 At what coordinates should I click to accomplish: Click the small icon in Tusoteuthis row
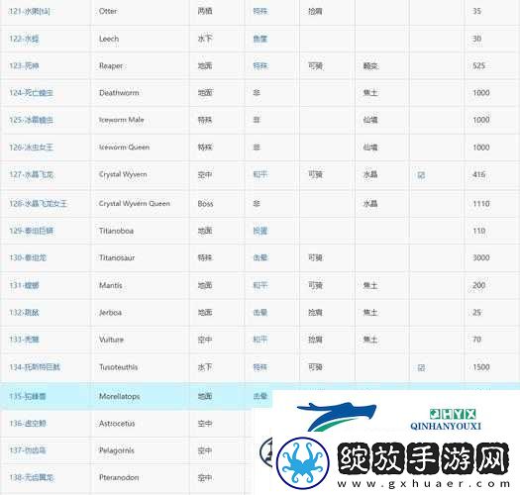421,367
